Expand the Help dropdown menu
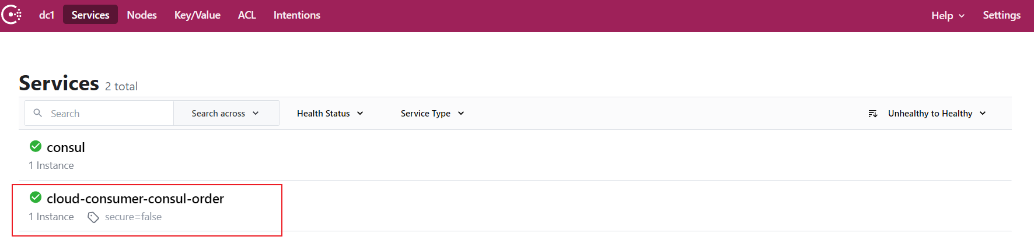This screenshot has height=247, width=1034. 948,16
